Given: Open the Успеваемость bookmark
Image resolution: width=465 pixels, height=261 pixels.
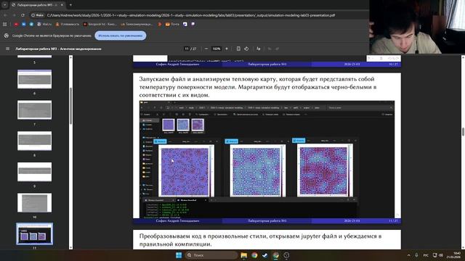Looking at the screenshot, I should [x=68, y=24].
